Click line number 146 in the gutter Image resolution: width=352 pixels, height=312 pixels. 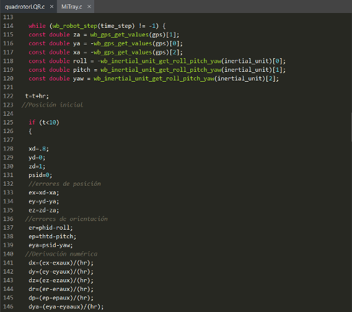click(x=8, y=306)
